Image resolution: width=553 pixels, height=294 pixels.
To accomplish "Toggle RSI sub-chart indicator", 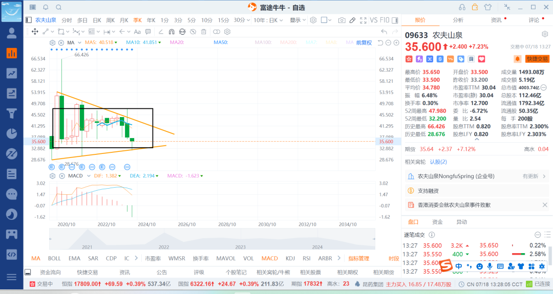I will tap(307, 258).
